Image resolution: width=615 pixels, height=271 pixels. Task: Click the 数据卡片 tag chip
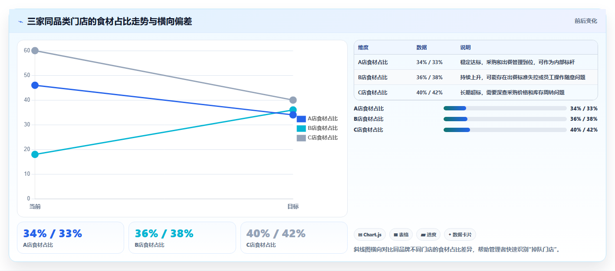pos(460,235)
